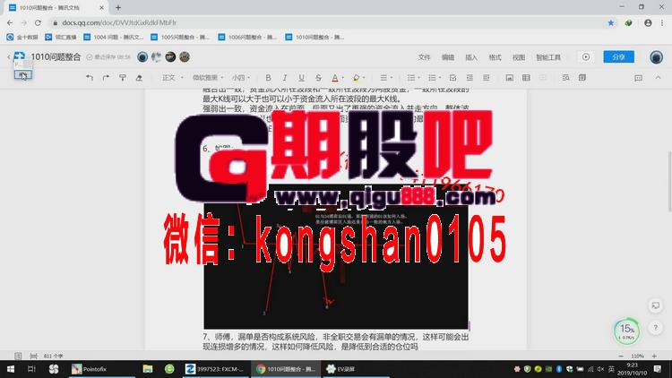Open the user account avatar
672x378 pixels.
point(656,57)
